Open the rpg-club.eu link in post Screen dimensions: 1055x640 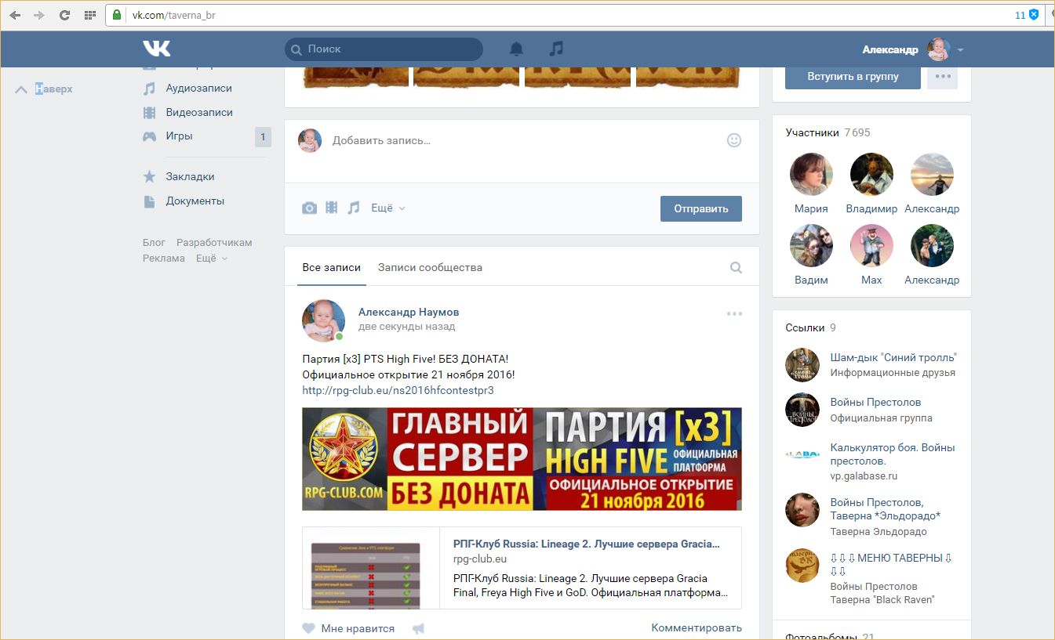[x=398, y=390]
